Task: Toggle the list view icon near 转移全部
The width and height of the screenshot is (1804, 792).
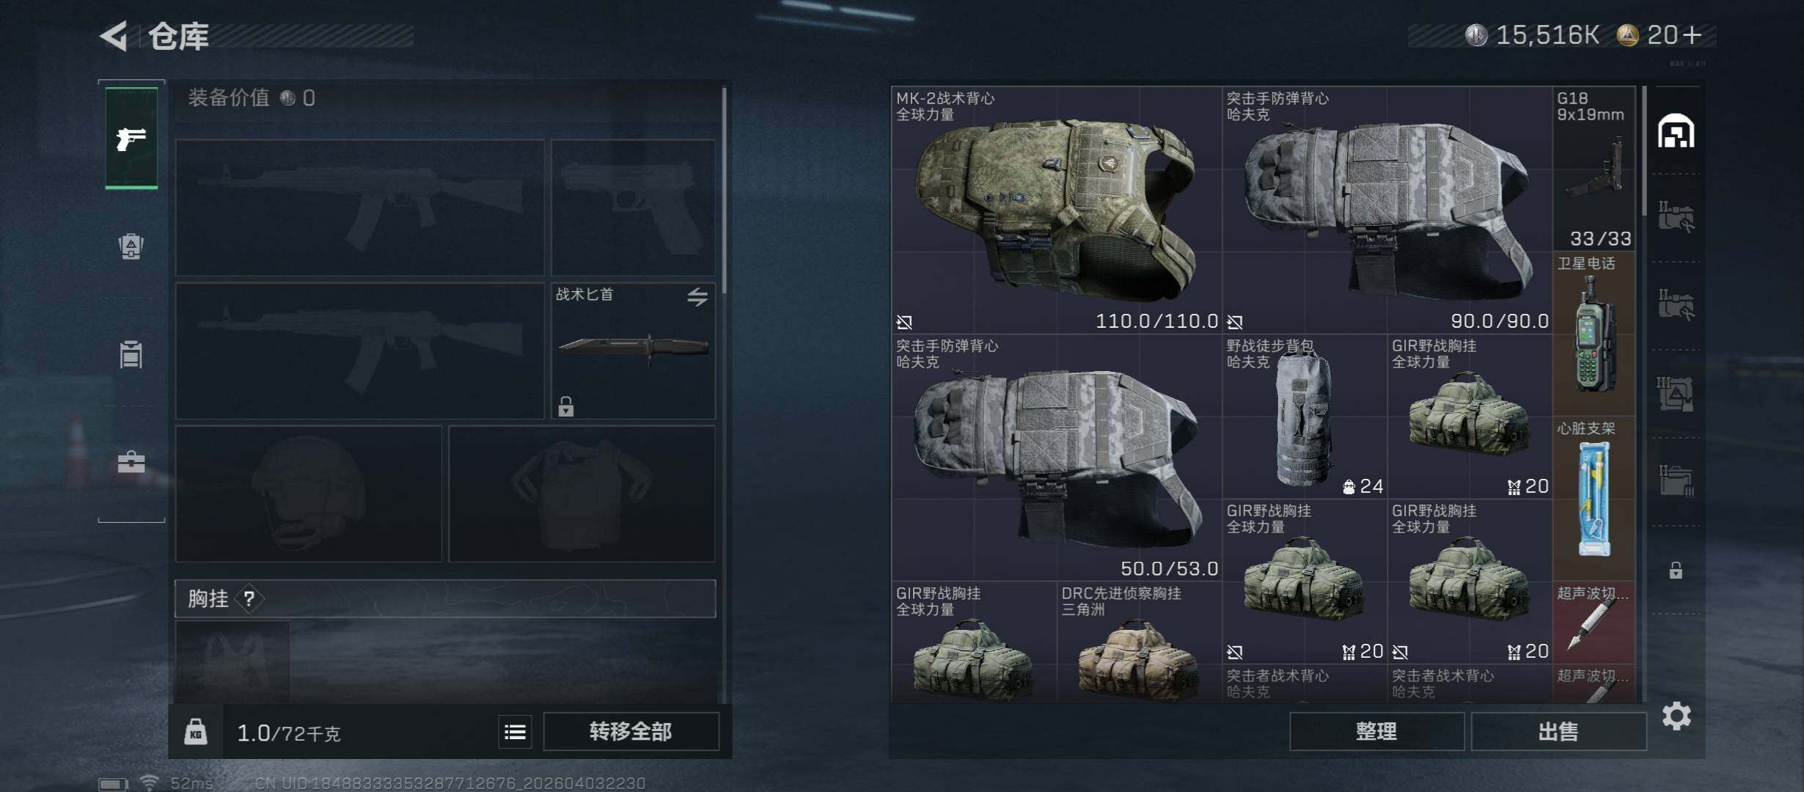Action: (515, 732)
